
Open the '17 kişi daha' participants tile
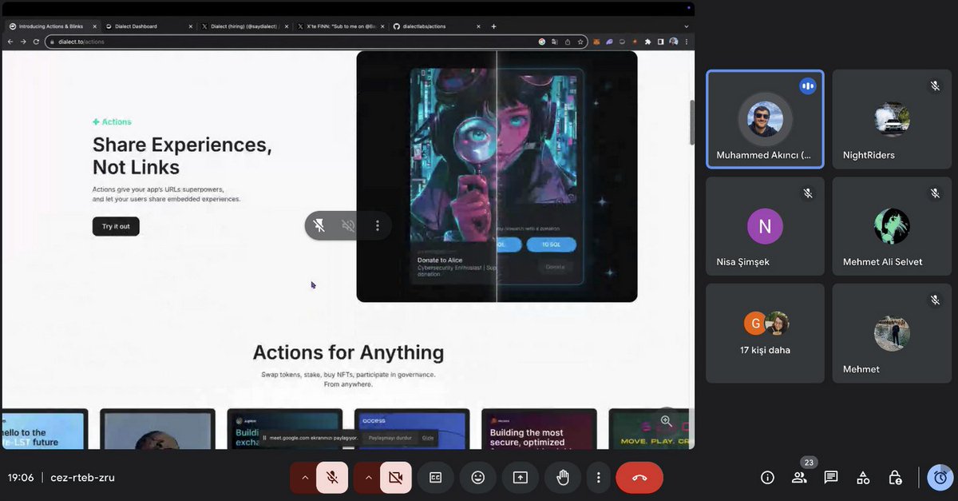[765, 333]
